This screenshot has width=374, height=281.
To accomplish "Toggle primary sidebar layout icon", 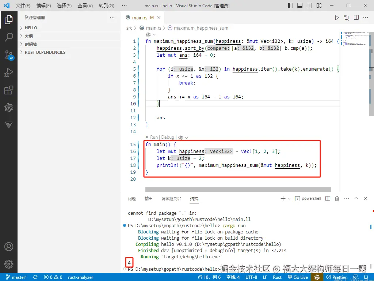I will click(290, 5).
